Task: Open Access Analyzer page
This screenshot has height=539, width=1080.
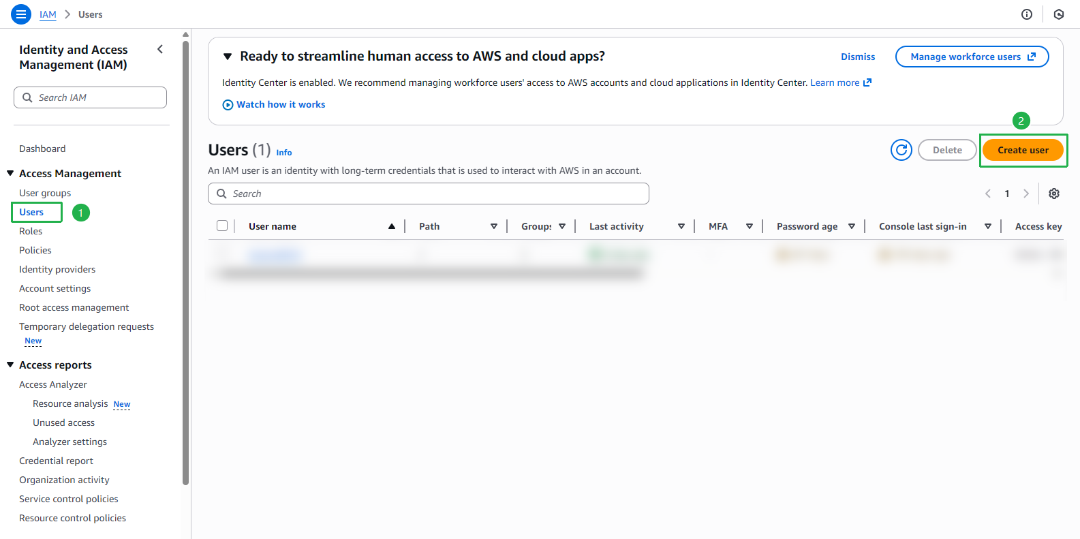Action: (x=53, y=384)
